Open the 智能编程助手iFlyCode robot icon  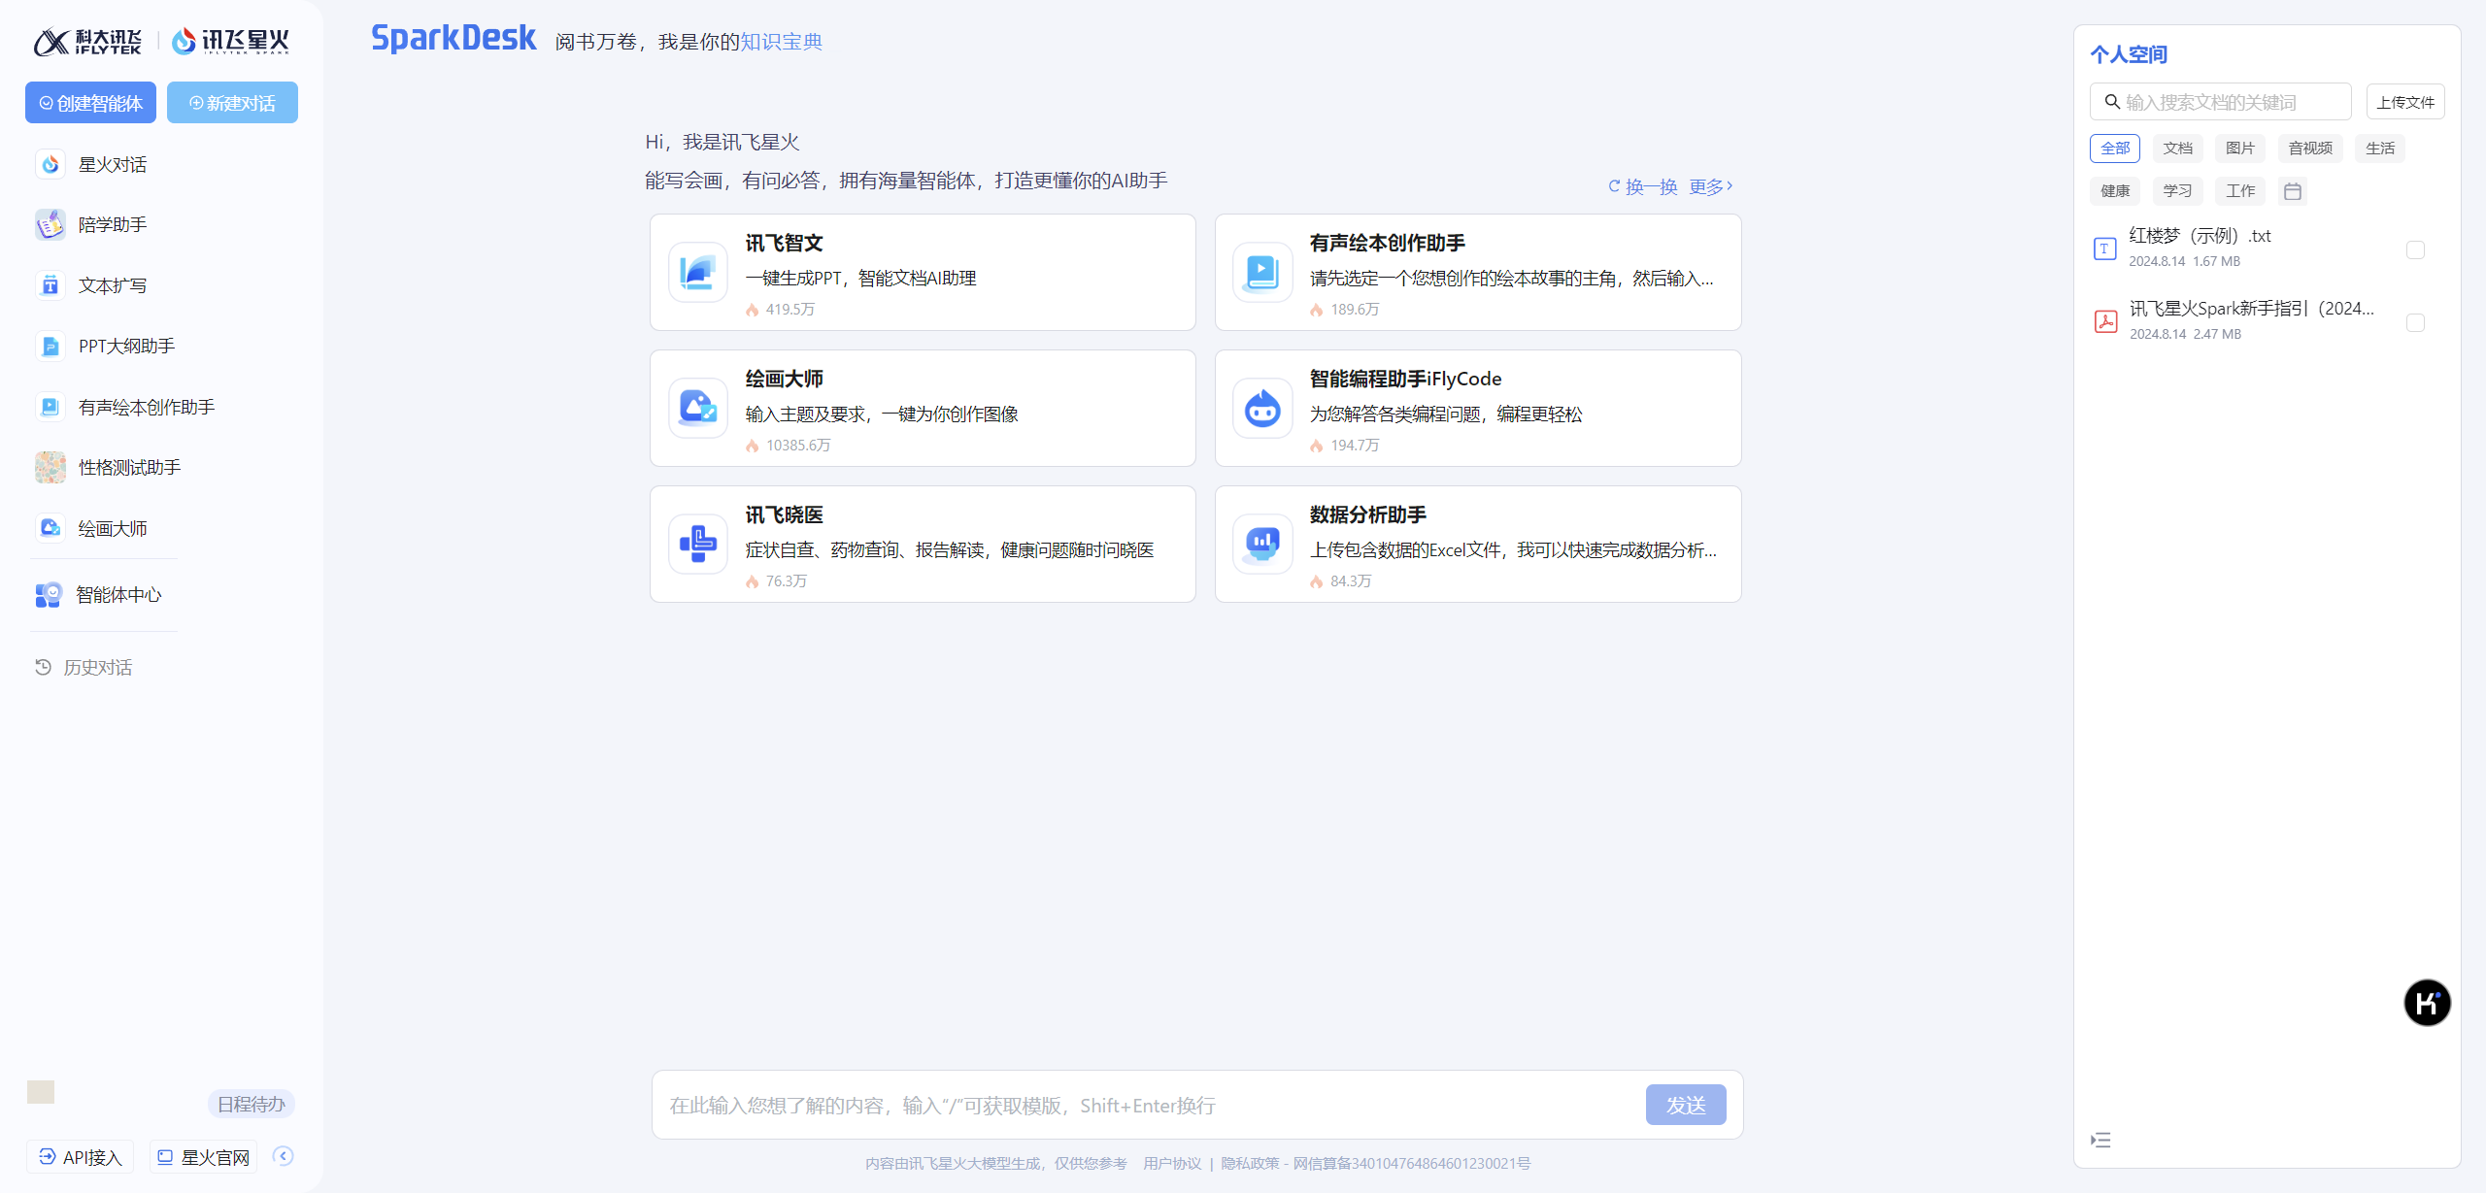[1261, 408]
